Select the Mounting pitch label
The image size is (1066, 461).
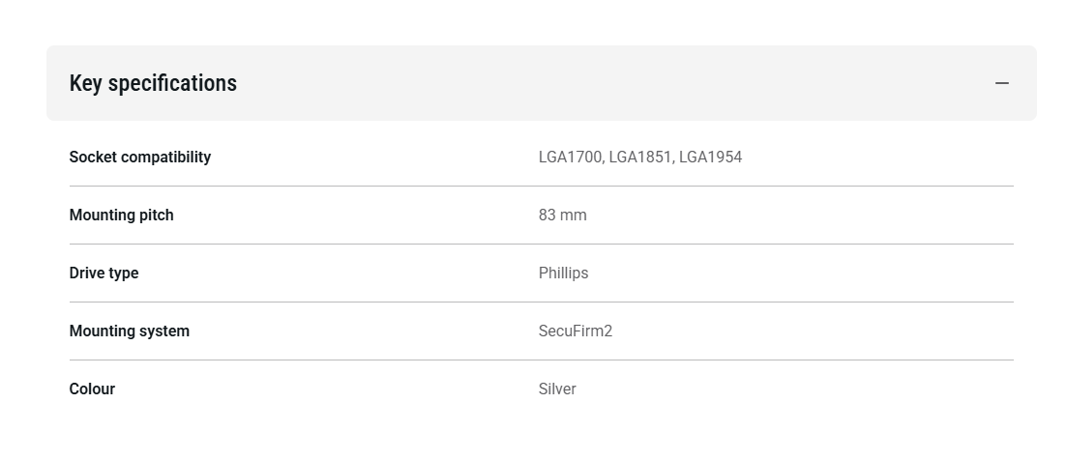click(x=121, y=215)
